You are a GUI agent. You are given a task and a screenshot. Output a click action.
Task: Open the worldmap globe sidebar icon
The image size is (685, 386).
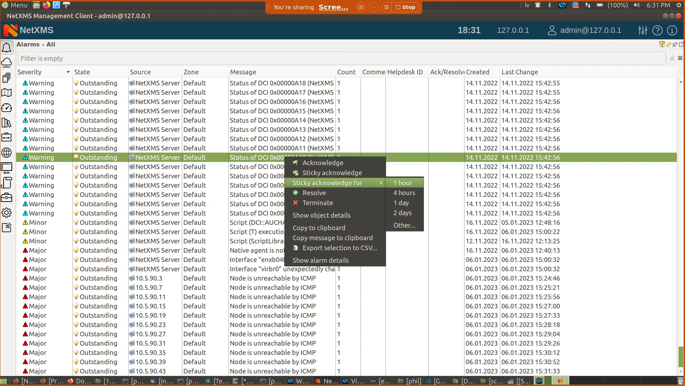[x=7, y=152]
